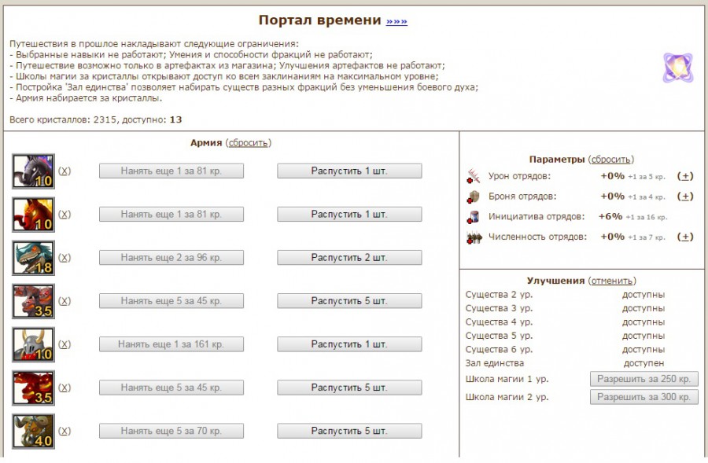Click the golden ram creature portrait showing 40
Image resolution: width=708 pixels, height=463 pixels.
click(x=33, y=431)
